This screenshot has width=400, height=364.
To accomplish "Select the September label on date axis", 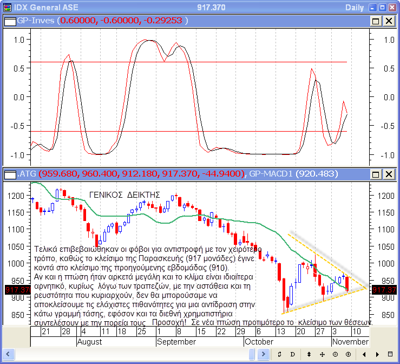I will click(176, 342).
